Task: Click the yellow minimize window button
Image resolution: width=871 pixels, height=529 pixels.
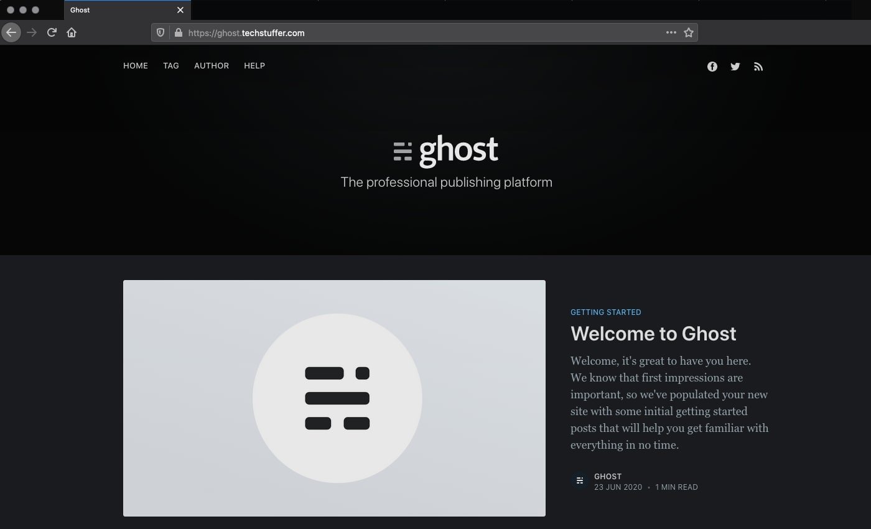Action: click(23, 10)
